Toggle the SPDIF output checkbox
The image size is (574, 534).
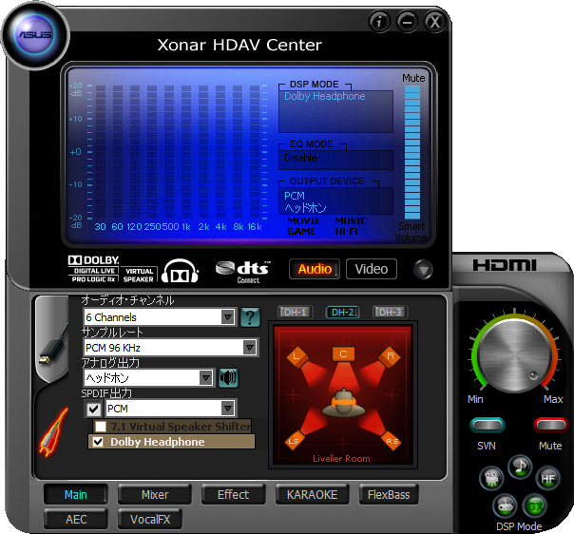pyautogui.click(x=93, y=409)
